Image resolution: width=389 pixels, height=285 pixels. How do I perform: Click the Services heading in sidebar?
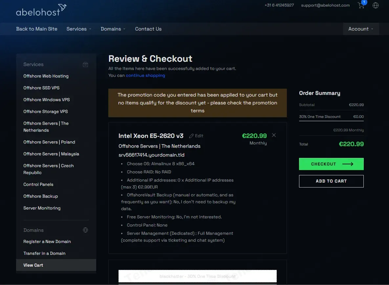(x=33, y=64)
